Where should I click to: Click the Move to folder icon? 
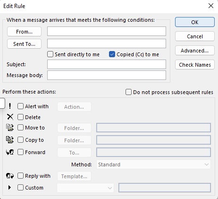point(10,128)
